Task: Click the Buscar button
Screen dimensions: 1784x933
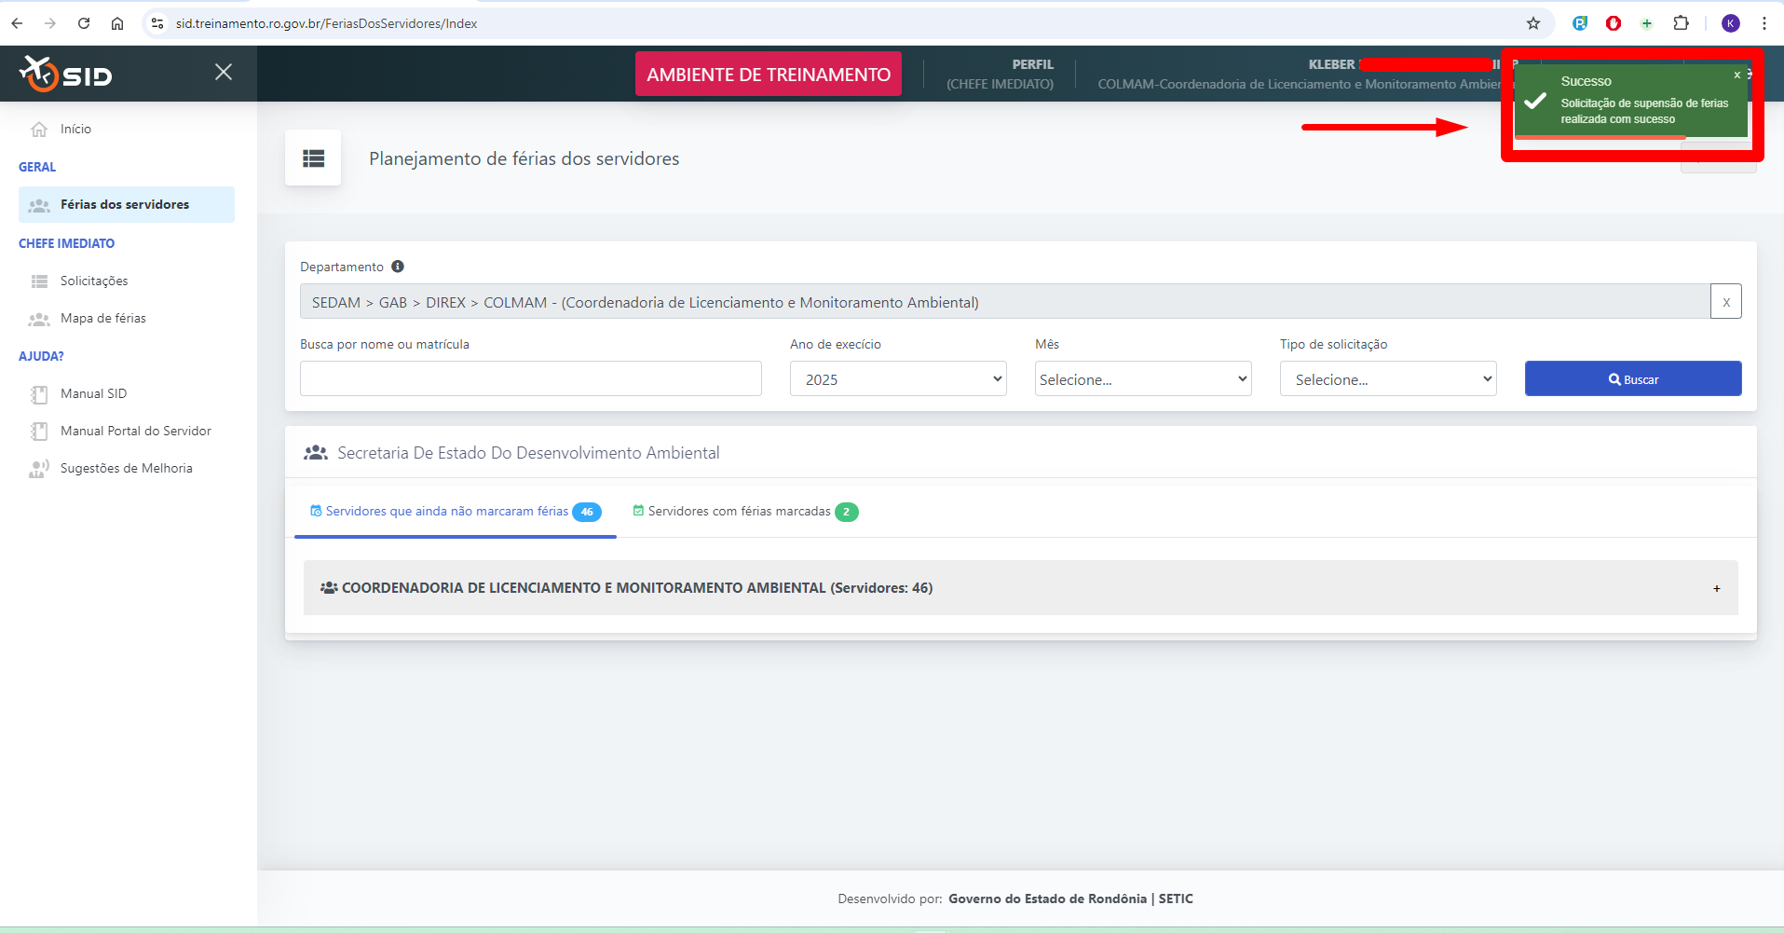Action: click(x=1633, y=378)
